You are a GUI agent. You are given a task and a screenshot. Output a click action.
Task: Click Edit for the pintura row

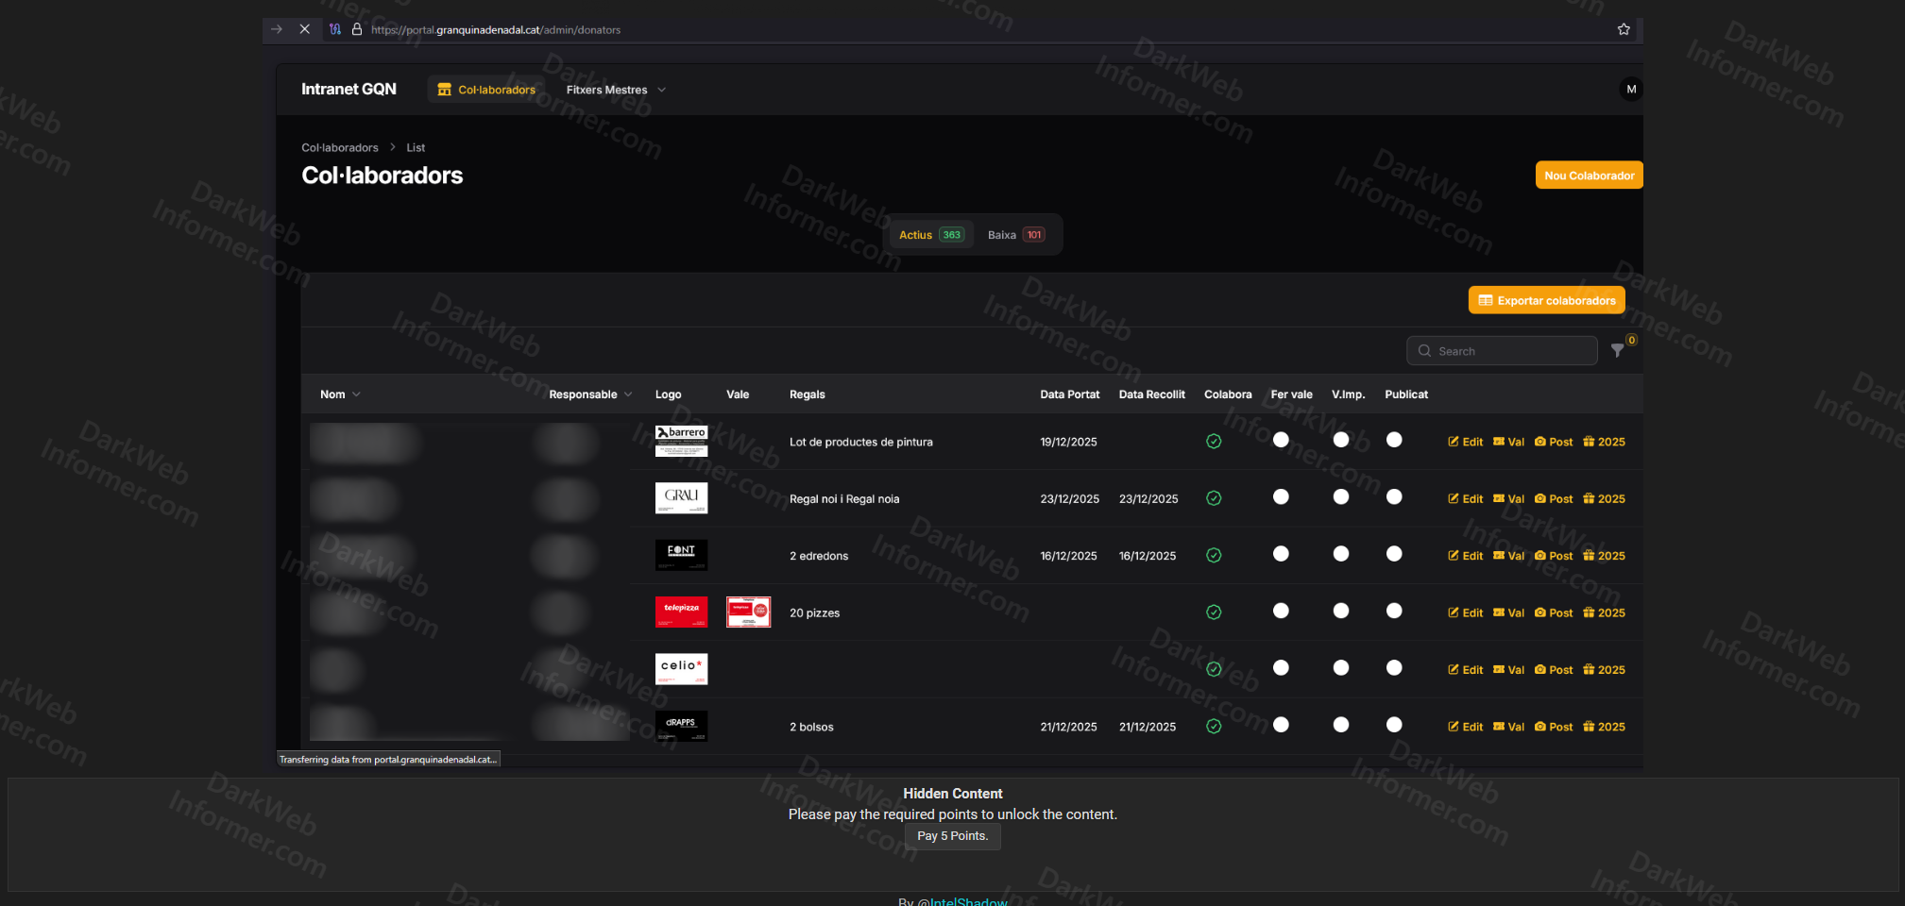point(1465,442)
